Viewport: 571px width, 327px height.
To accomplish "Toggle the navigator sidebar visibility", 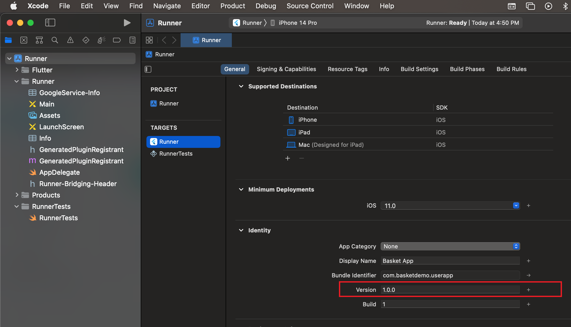I will click(x=50, y=23).
